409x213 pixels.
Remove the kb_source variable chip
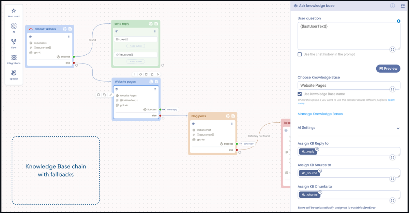319,171
